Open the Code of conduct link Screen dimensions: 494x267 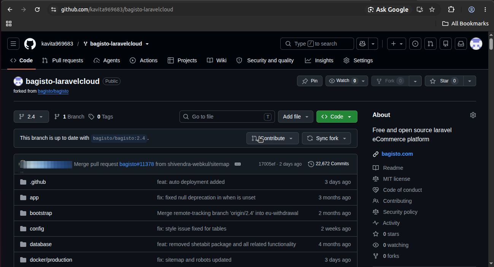[402, 190]
